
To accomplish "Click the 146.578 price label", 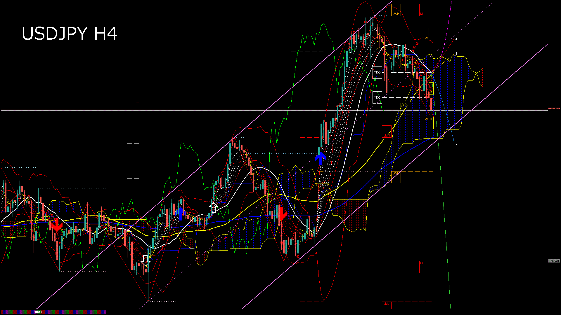I will click(x=554, y=261).
